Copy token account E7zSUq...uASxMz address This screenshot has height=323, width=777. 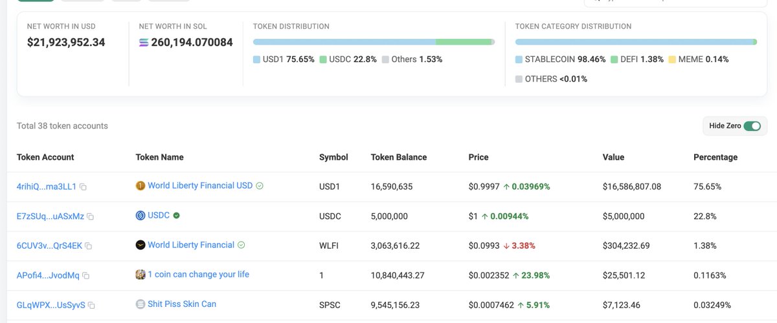pyautogui.click(x=91, y=216)
